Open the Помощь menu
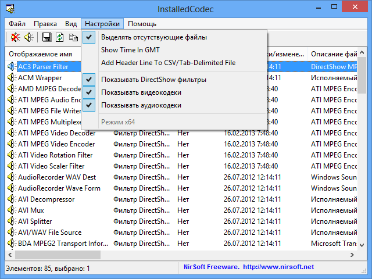The height and width of the screenshot is (279, 372). 142,24
